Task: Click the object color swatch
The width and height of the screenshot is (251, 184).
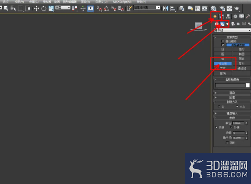Action: [x=247, y=85]
